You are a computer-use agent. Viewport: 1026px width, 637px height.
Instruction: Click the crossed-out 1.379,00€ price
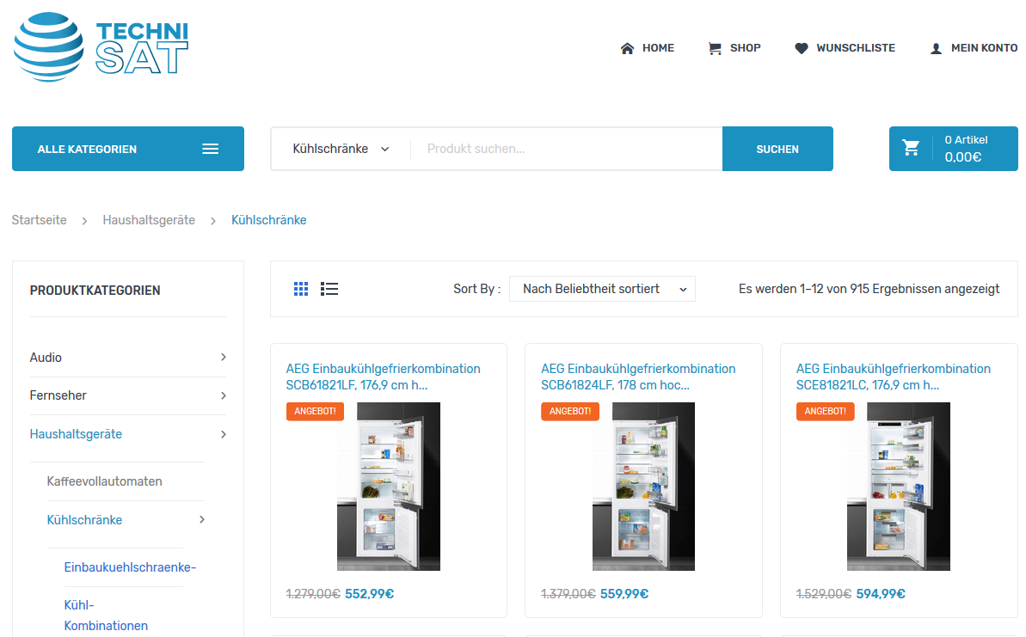coord(568,594)
